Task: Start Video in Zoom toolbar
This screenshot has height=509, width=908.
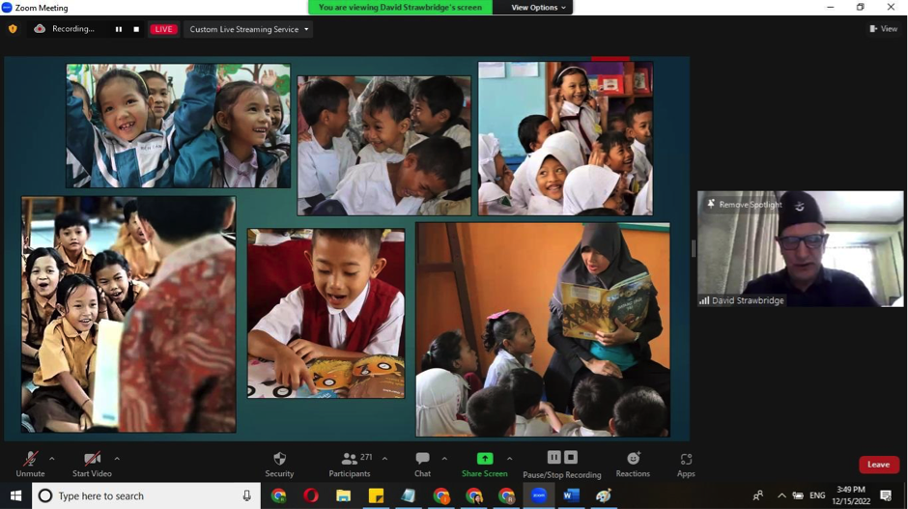Action: click(x=92, y=465)
